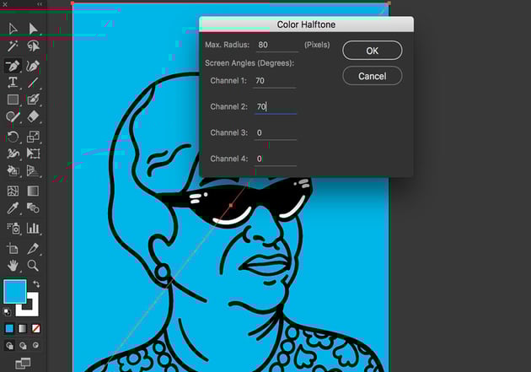
Task: Select the Width tool
Action: (13, 154)
